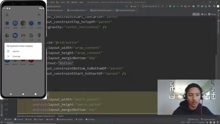Open the Profiler tool window
The image size is (220, 124).
point(50,120)
